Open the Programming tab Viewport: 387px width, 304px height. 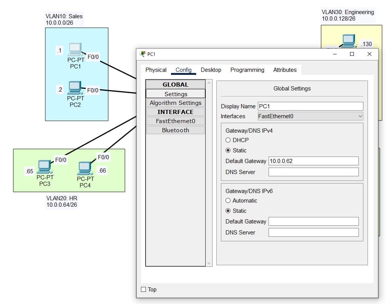(x=247, y=70)
